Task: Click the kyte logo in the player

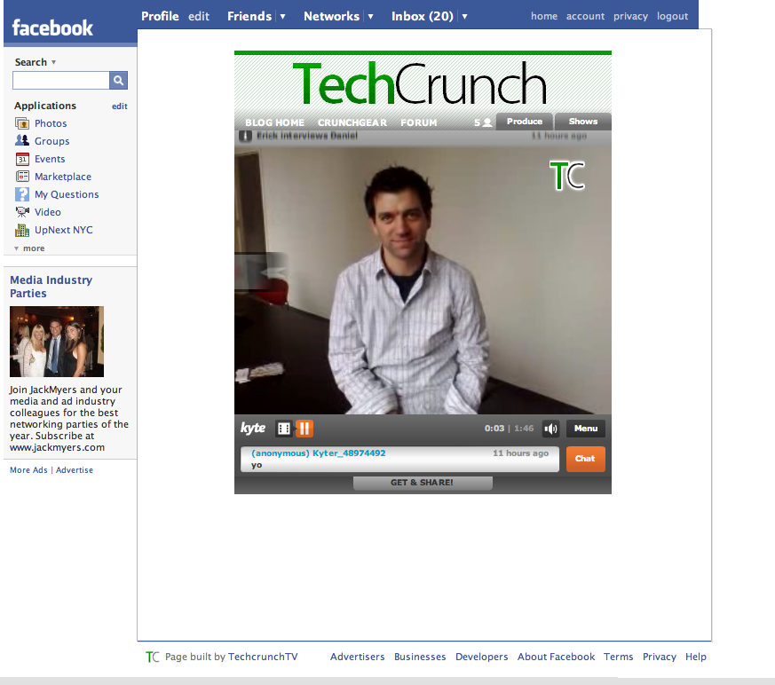Action: pos(253,428)
